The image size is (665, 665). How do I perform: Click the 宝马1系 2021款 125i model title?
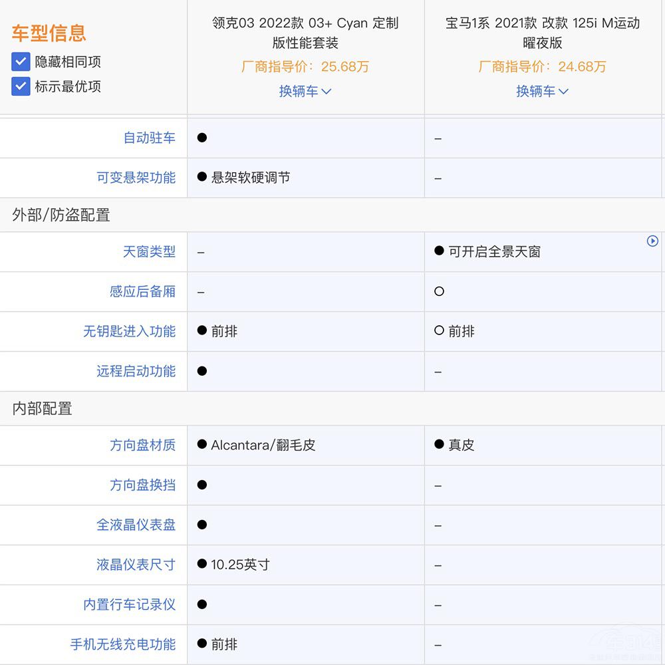click(x=543, y=33)
